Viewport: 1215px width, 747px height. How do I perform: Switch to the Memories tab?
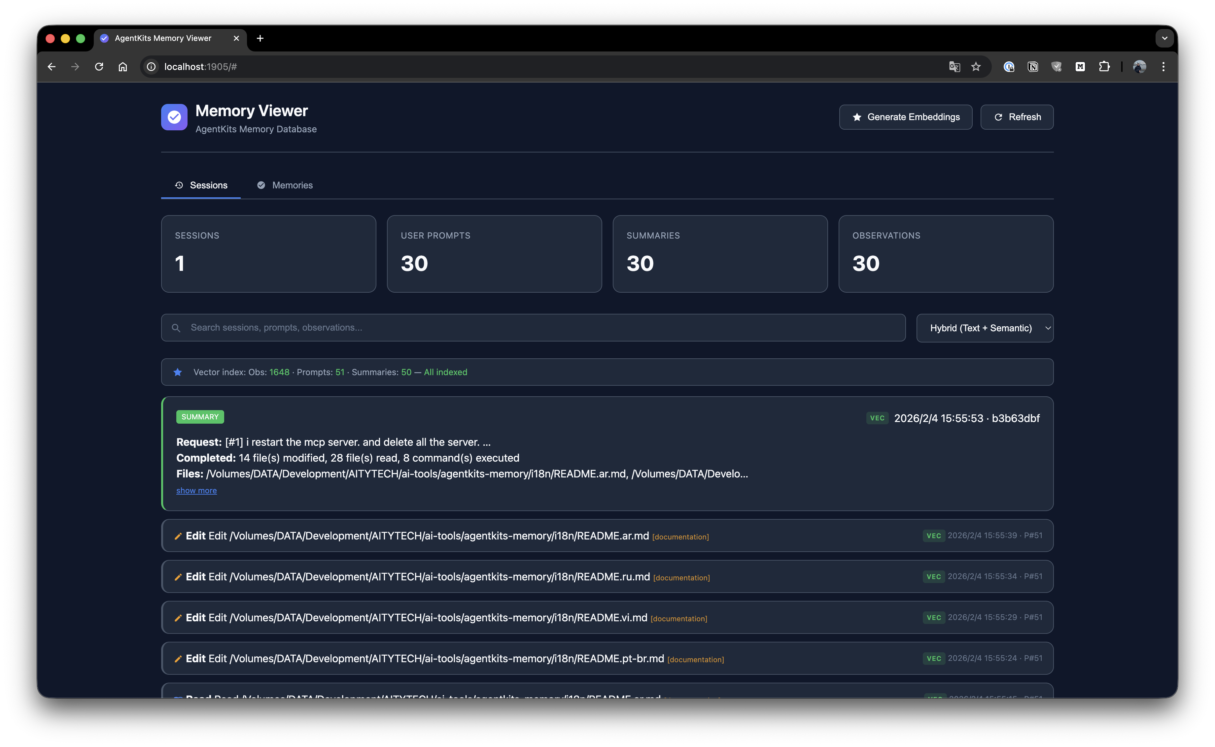pos(285,185)
